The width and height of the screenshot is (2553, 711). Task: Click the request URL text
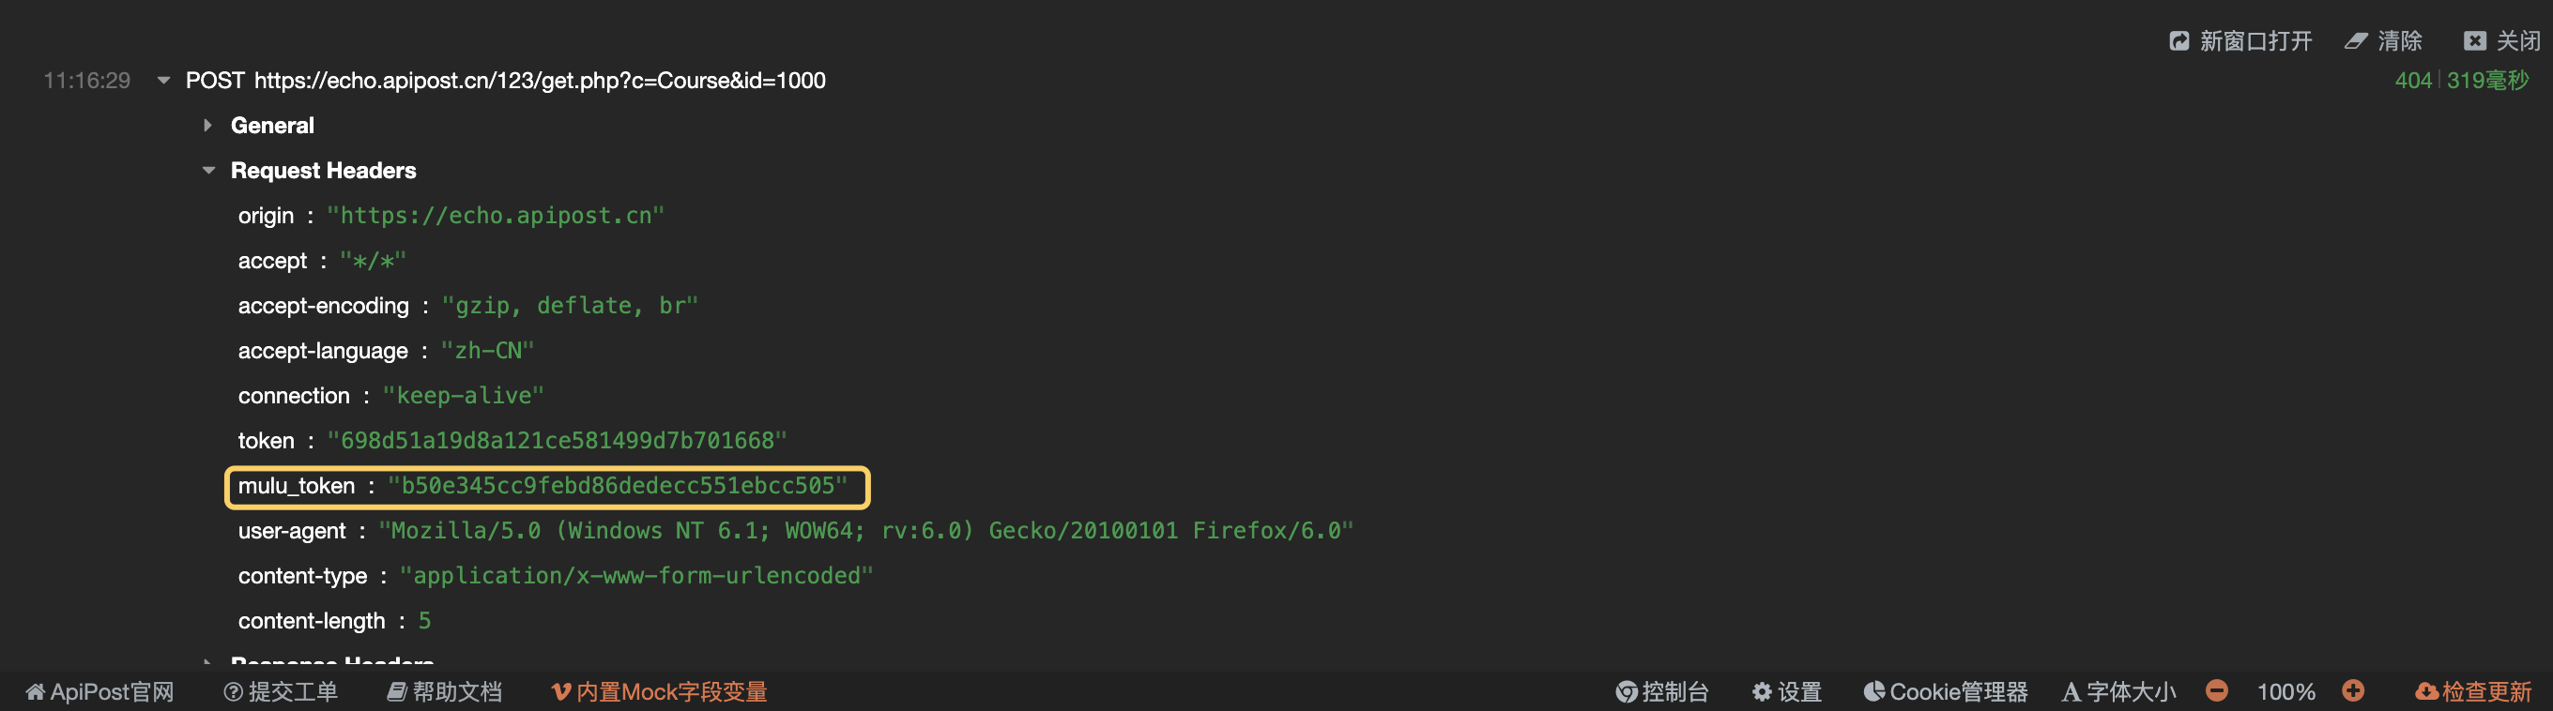(540, 81)
